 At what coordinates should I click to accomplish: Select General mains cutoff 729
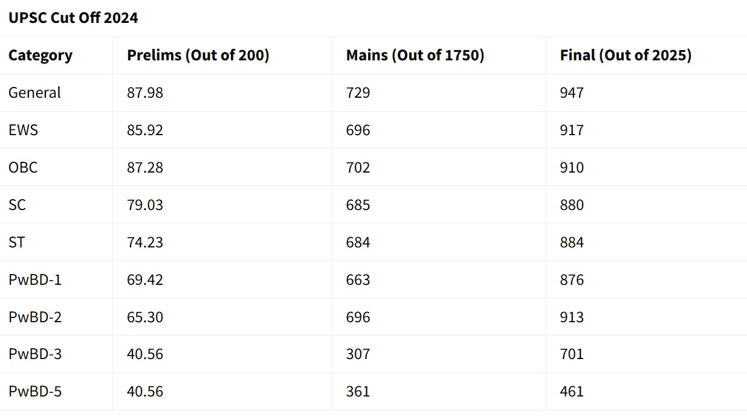[358, 93]
